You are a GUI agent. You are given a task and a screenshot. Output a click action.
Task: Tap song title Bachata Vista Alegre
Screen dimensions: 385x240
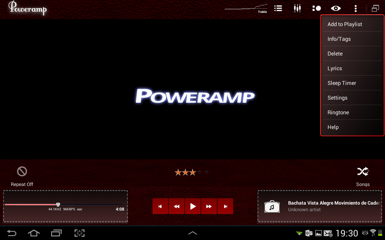pos(334,203)
